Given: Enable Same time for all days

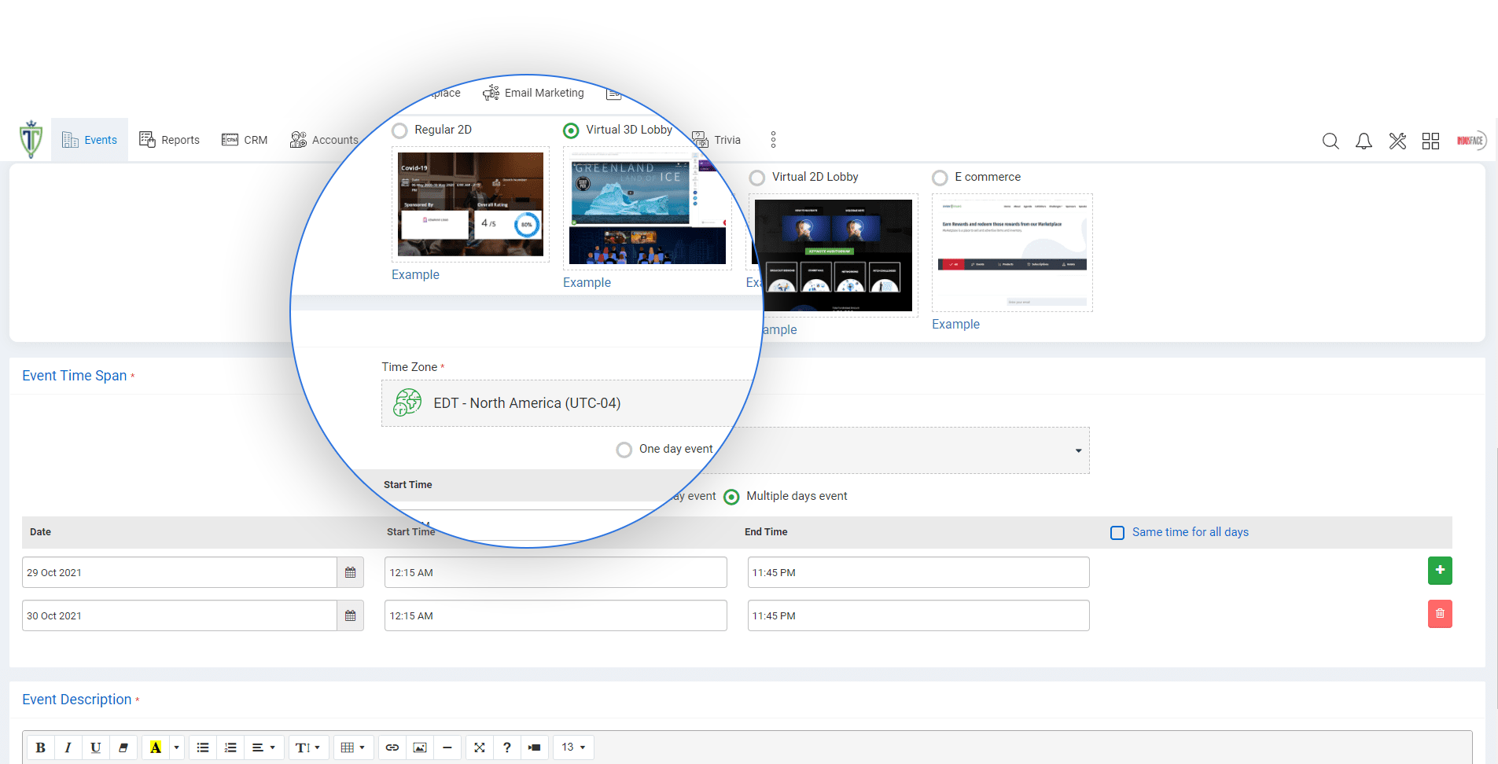Looking at the screenshot, I should (x=1117, y=533).
